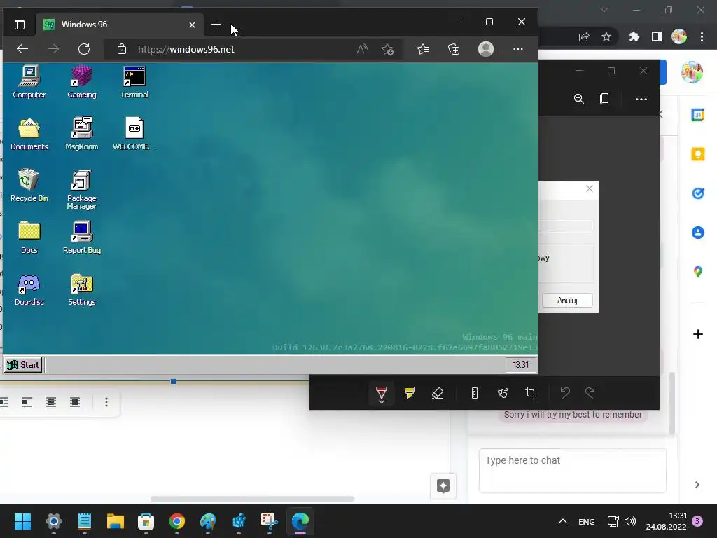Refresh the windows96.net page
This screenshot has width=717, height=538.
tap(84, 49)
